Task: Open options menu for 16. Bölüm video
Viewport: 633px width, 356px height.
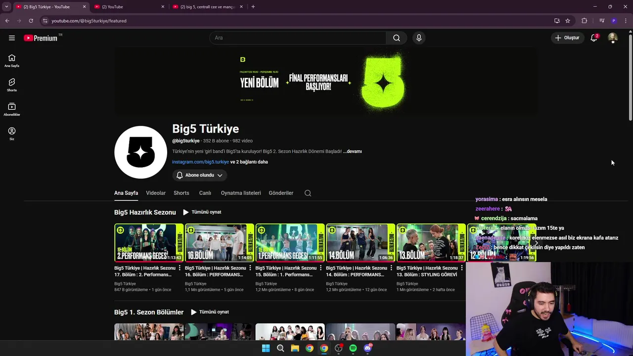Action: click(x=250, y=268)
